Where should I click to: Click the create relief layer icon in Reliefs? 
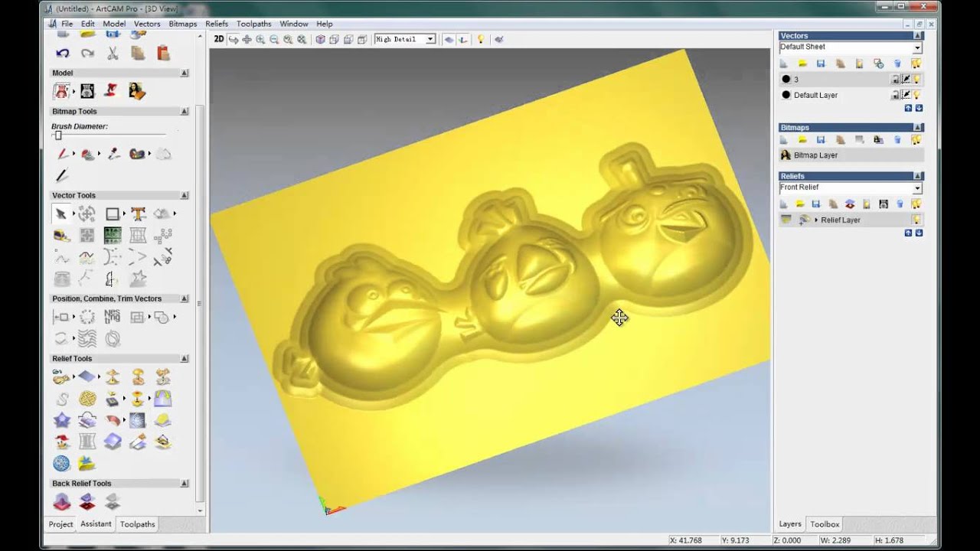tap(784, 204)
